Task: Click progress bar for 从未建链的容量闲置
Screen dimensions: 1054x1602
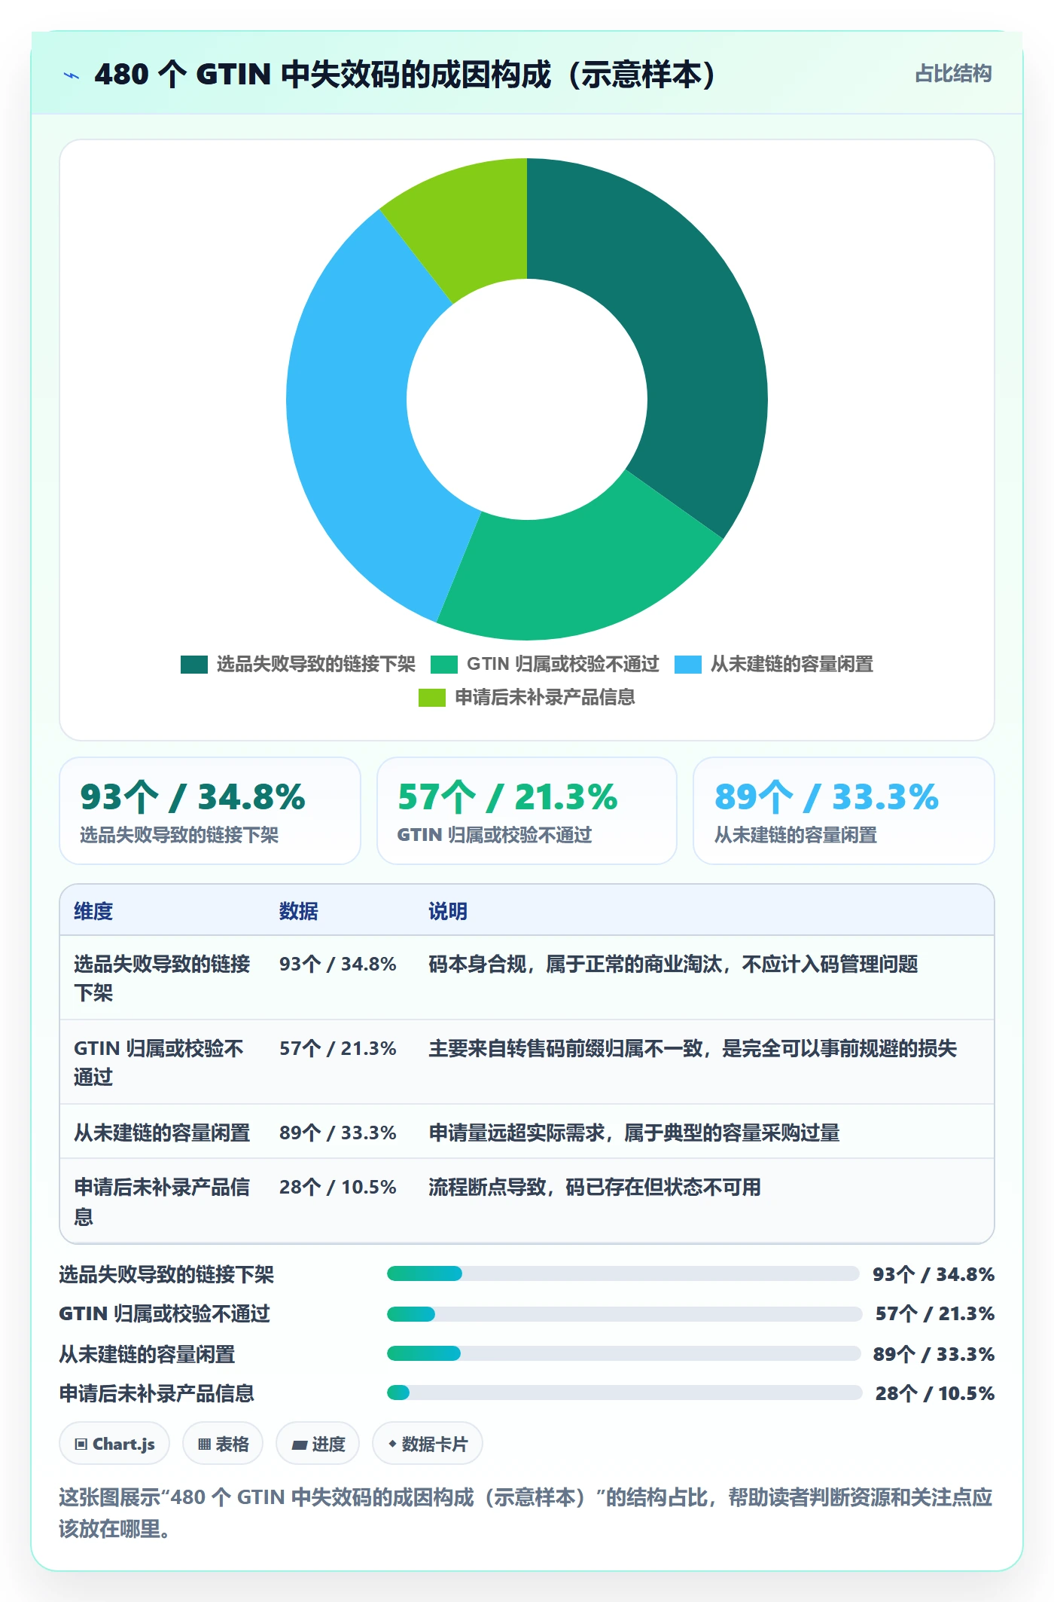Action: pyautogui.click(x=623, y=1353)
